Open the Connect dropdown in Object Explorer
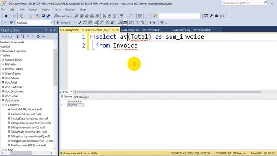Screen dimensions: 277x156 8,36
